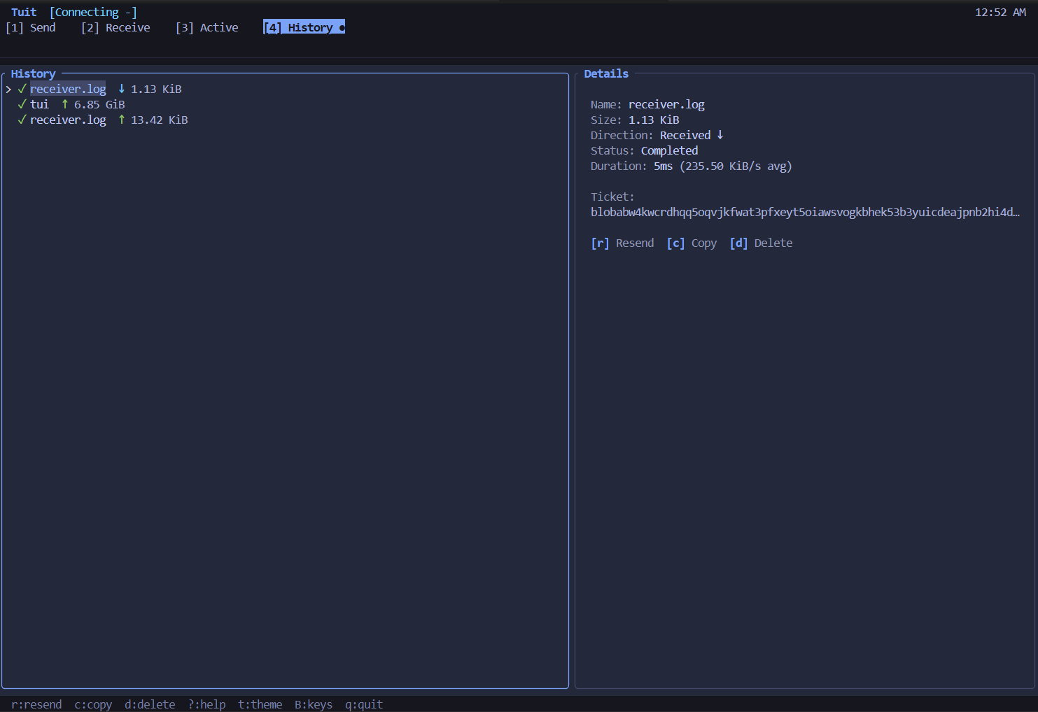Click the upload arrow beside 6.85 GiB
Image resolution: width=1038 pixels, height=712 pixels.
(65, 104)
